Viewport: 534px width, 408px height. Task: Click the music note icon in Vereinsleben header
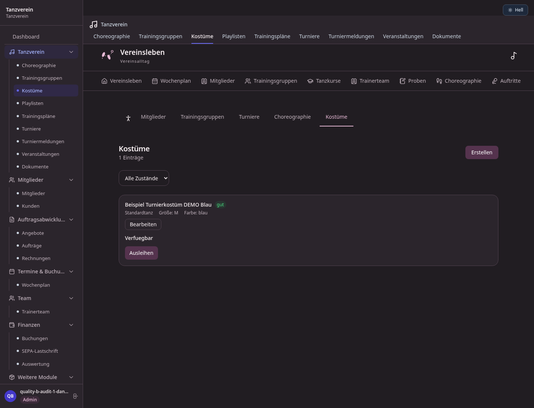coord(514,56)
